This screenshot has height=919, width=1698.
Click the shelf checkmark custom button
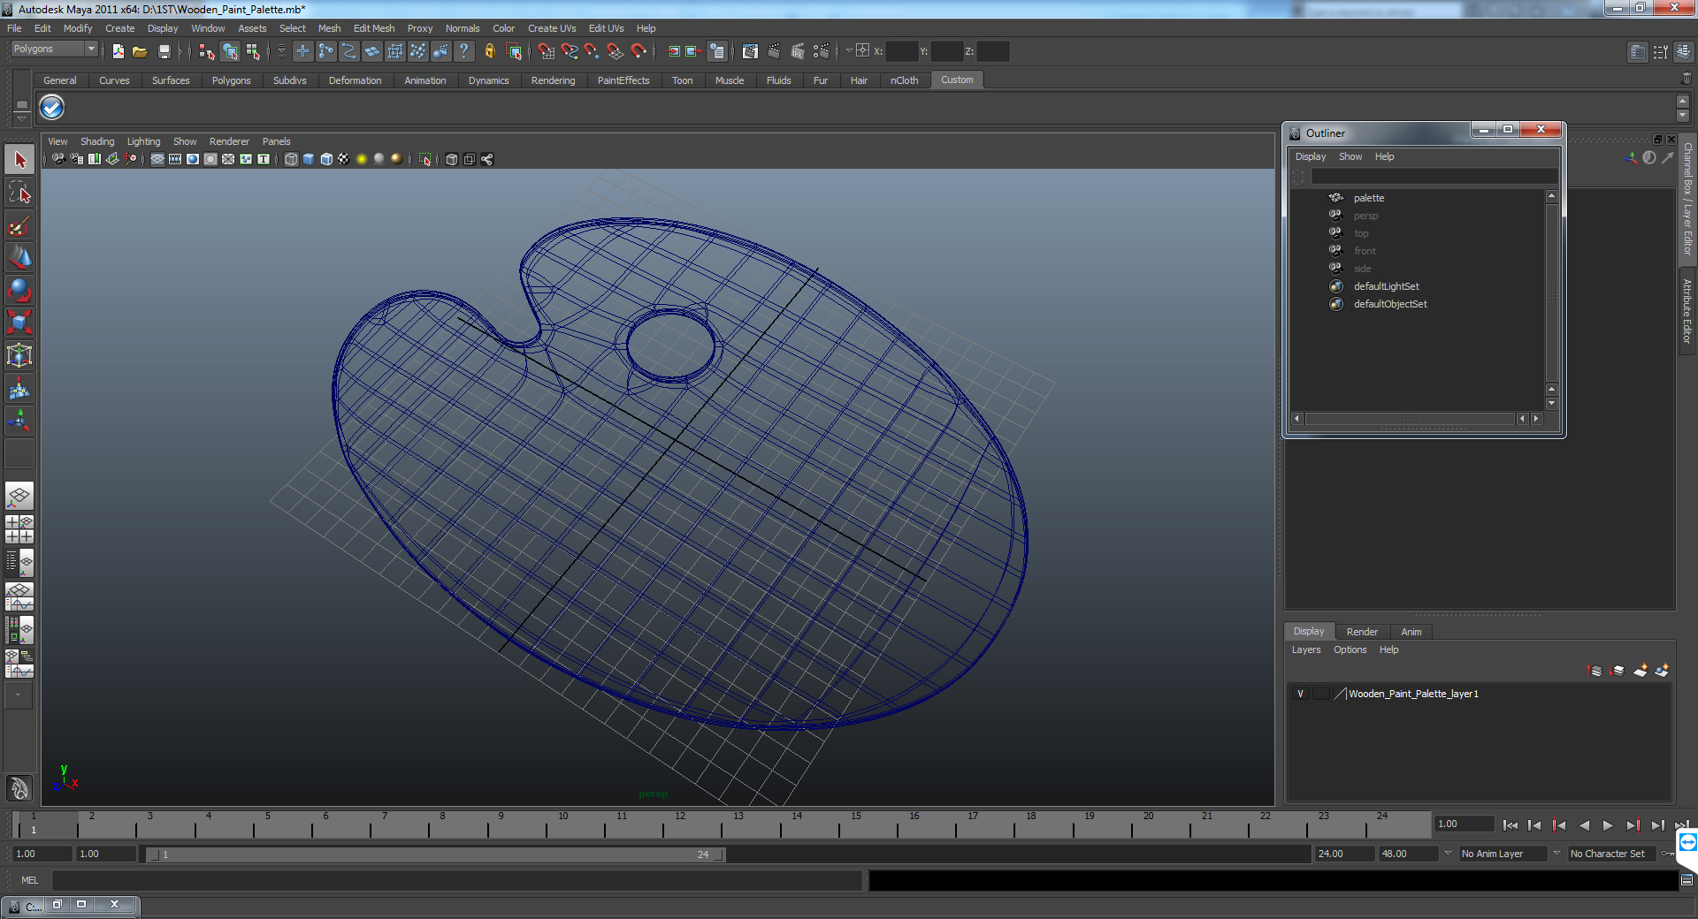(x=52, y=108)
